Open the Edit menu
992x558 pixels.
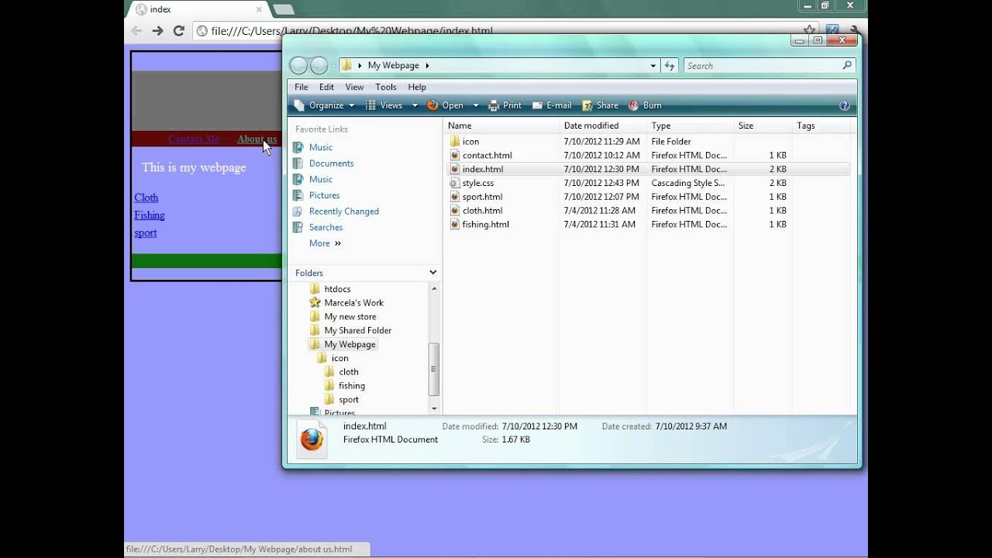327,87
